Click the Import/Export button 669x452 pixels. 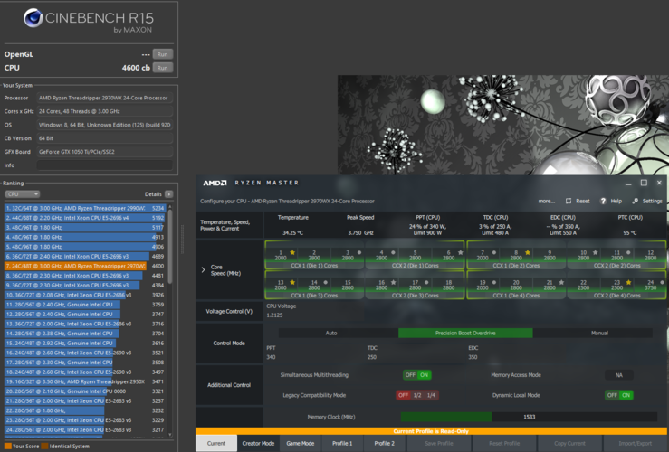635,444
